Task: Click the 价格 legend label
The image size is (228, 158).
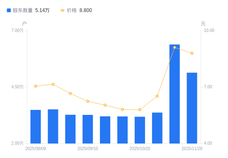Action: (x=72, y=10)
